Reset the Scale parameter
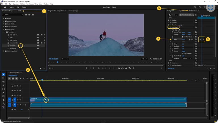This screenshot has width=218, height=123. tap(196, 39)
